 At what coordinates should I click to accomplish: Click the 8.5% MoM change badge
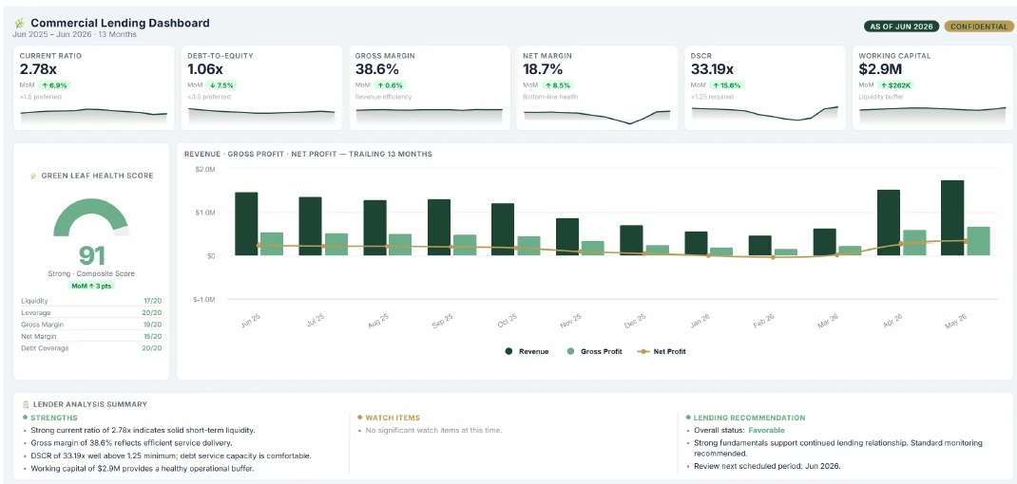(x=557, y=84)
